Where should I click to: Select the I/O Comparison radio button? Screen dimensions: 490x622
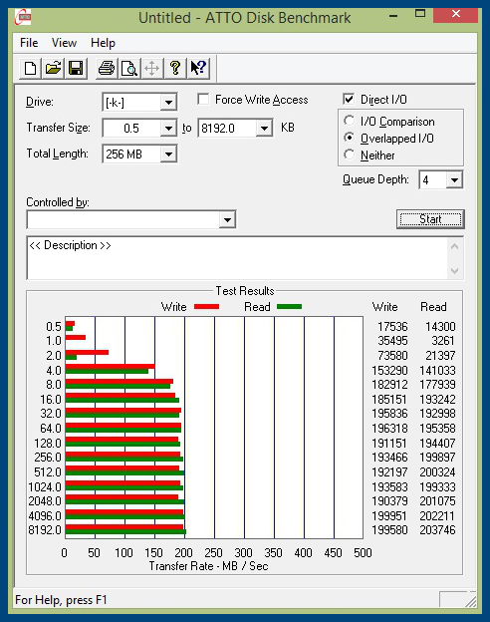(x=350, y=121)
